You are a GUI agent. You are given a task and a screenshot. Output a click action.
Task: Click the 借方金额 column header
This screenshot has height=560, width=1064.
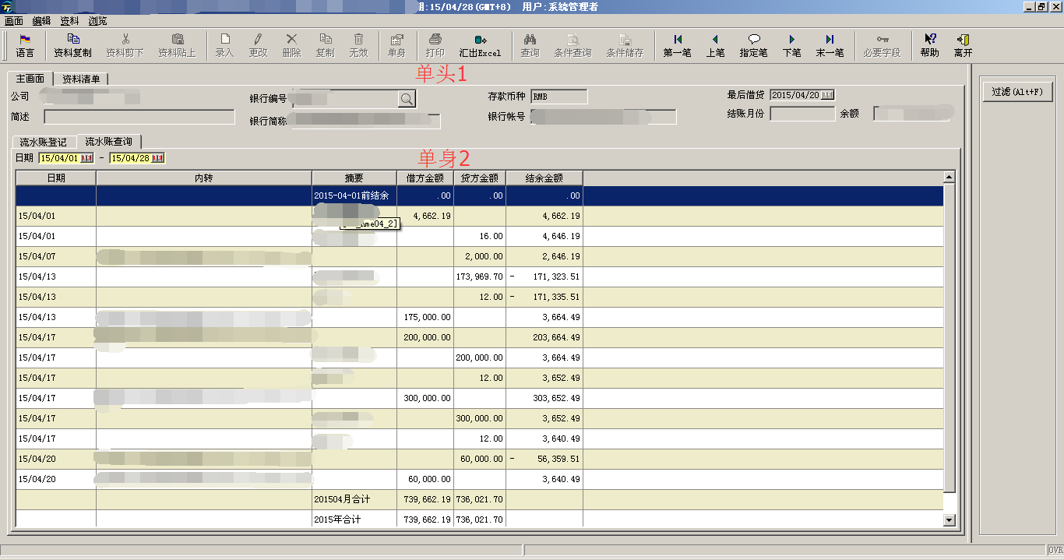coord(425,178)
